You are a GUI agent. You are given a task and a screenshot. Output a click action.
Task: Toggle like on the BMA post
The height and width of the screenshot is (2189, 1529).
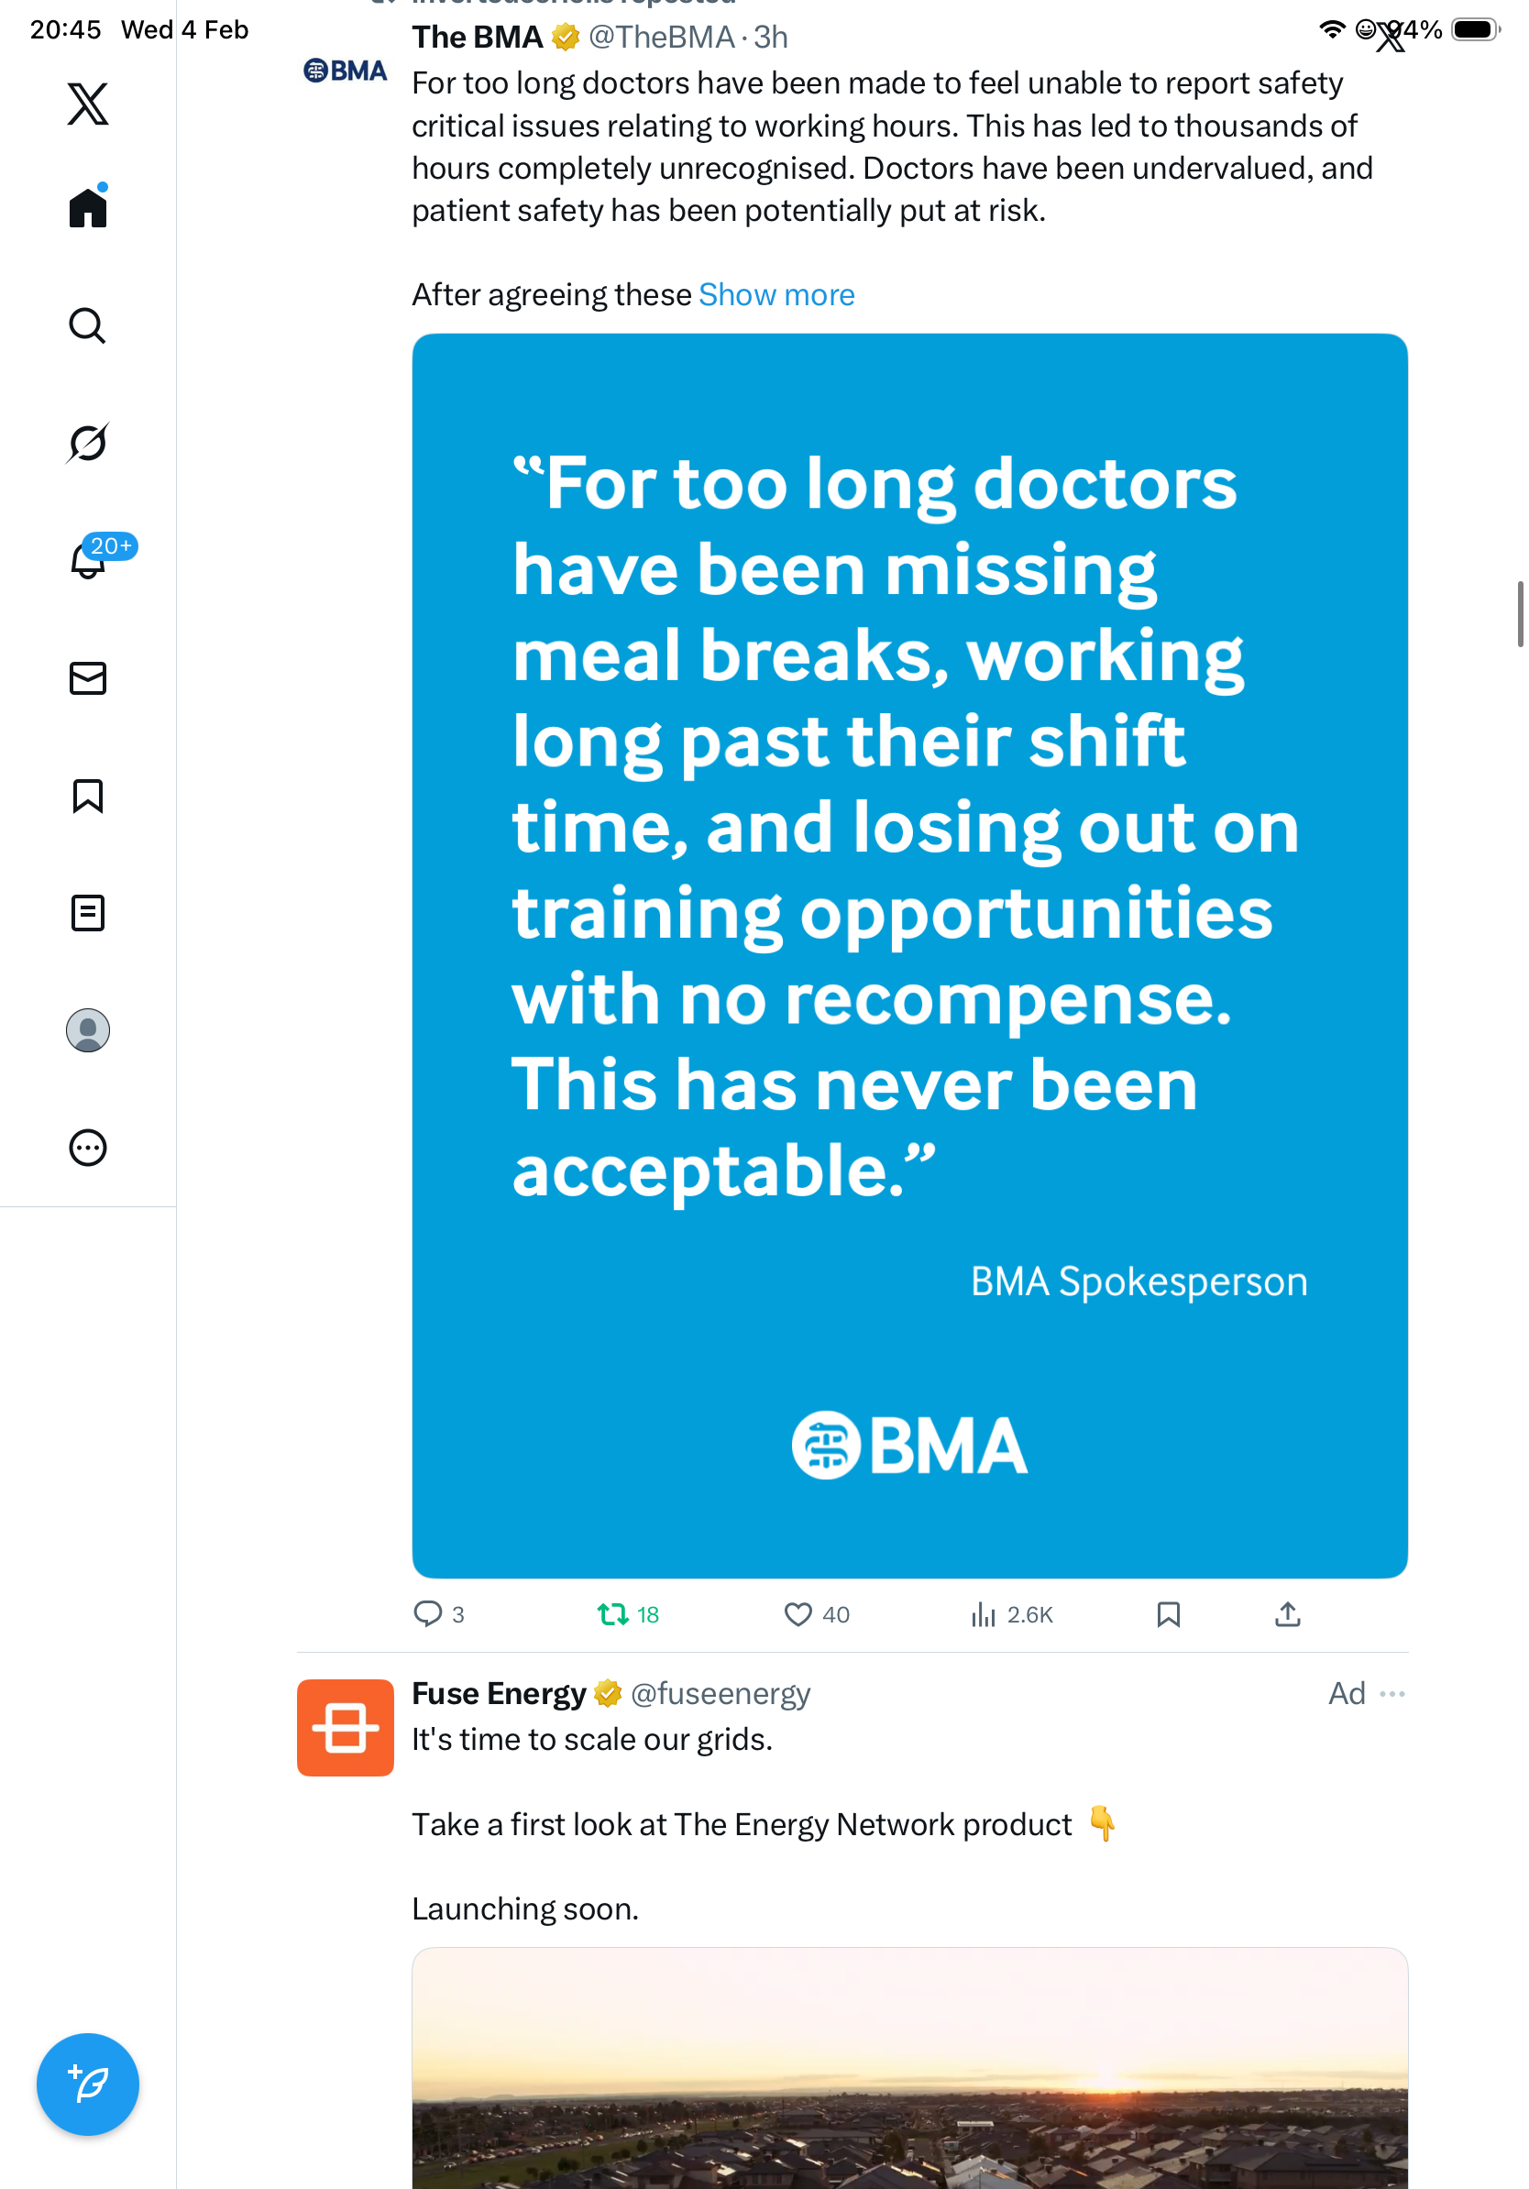pos(797,1614)
